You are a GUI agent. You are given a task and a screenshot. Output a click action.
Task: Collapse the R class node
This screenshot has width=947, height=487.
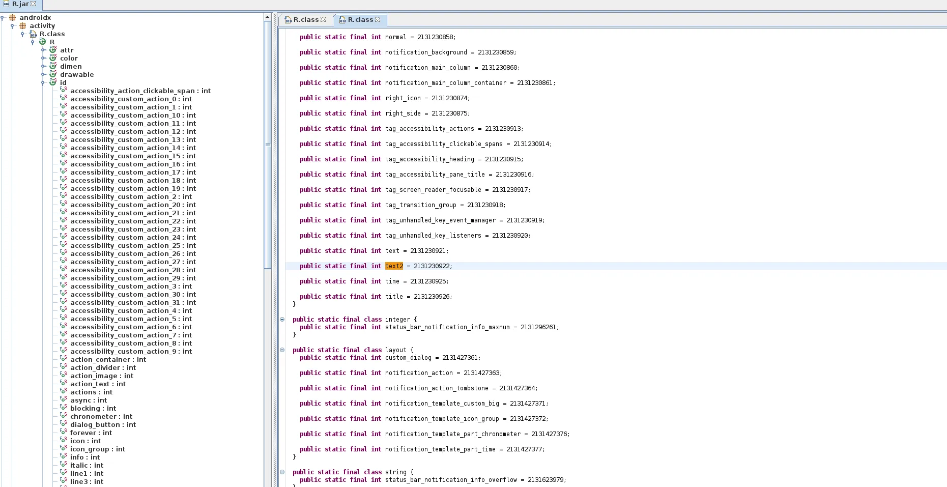tap(33, 42)
